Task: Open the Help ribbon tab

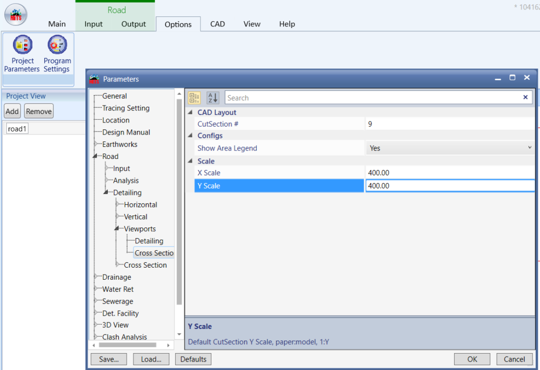Action: click(x=287, y=24)
